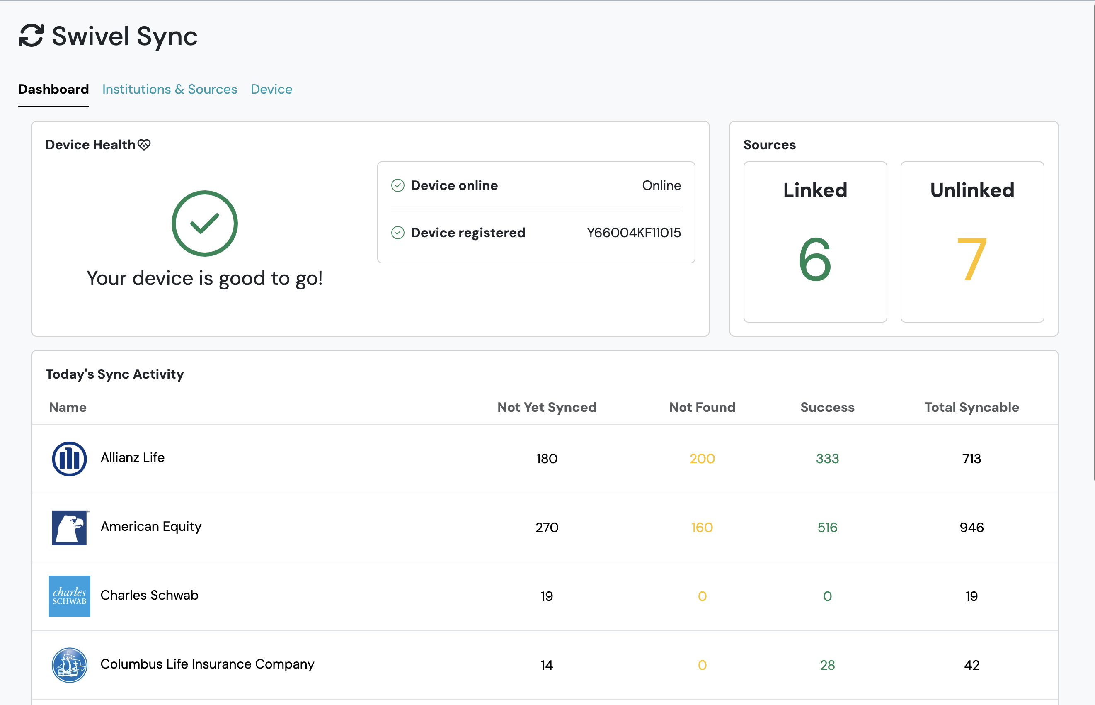
Task: Click the Online status text
Action: [661, 185]
